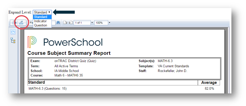246x106 pixels.
Task: Select Indicator in Expand Level list
Action: (42, 21)
